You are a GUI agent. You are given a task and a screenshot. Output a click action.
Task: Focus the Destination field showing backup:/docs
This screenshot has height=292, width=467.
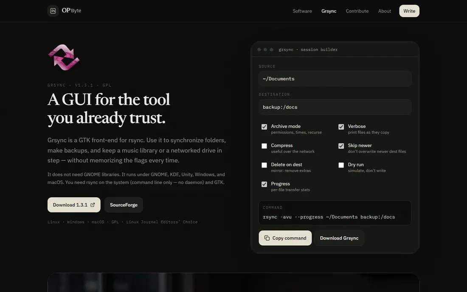[x=335, y=107]
